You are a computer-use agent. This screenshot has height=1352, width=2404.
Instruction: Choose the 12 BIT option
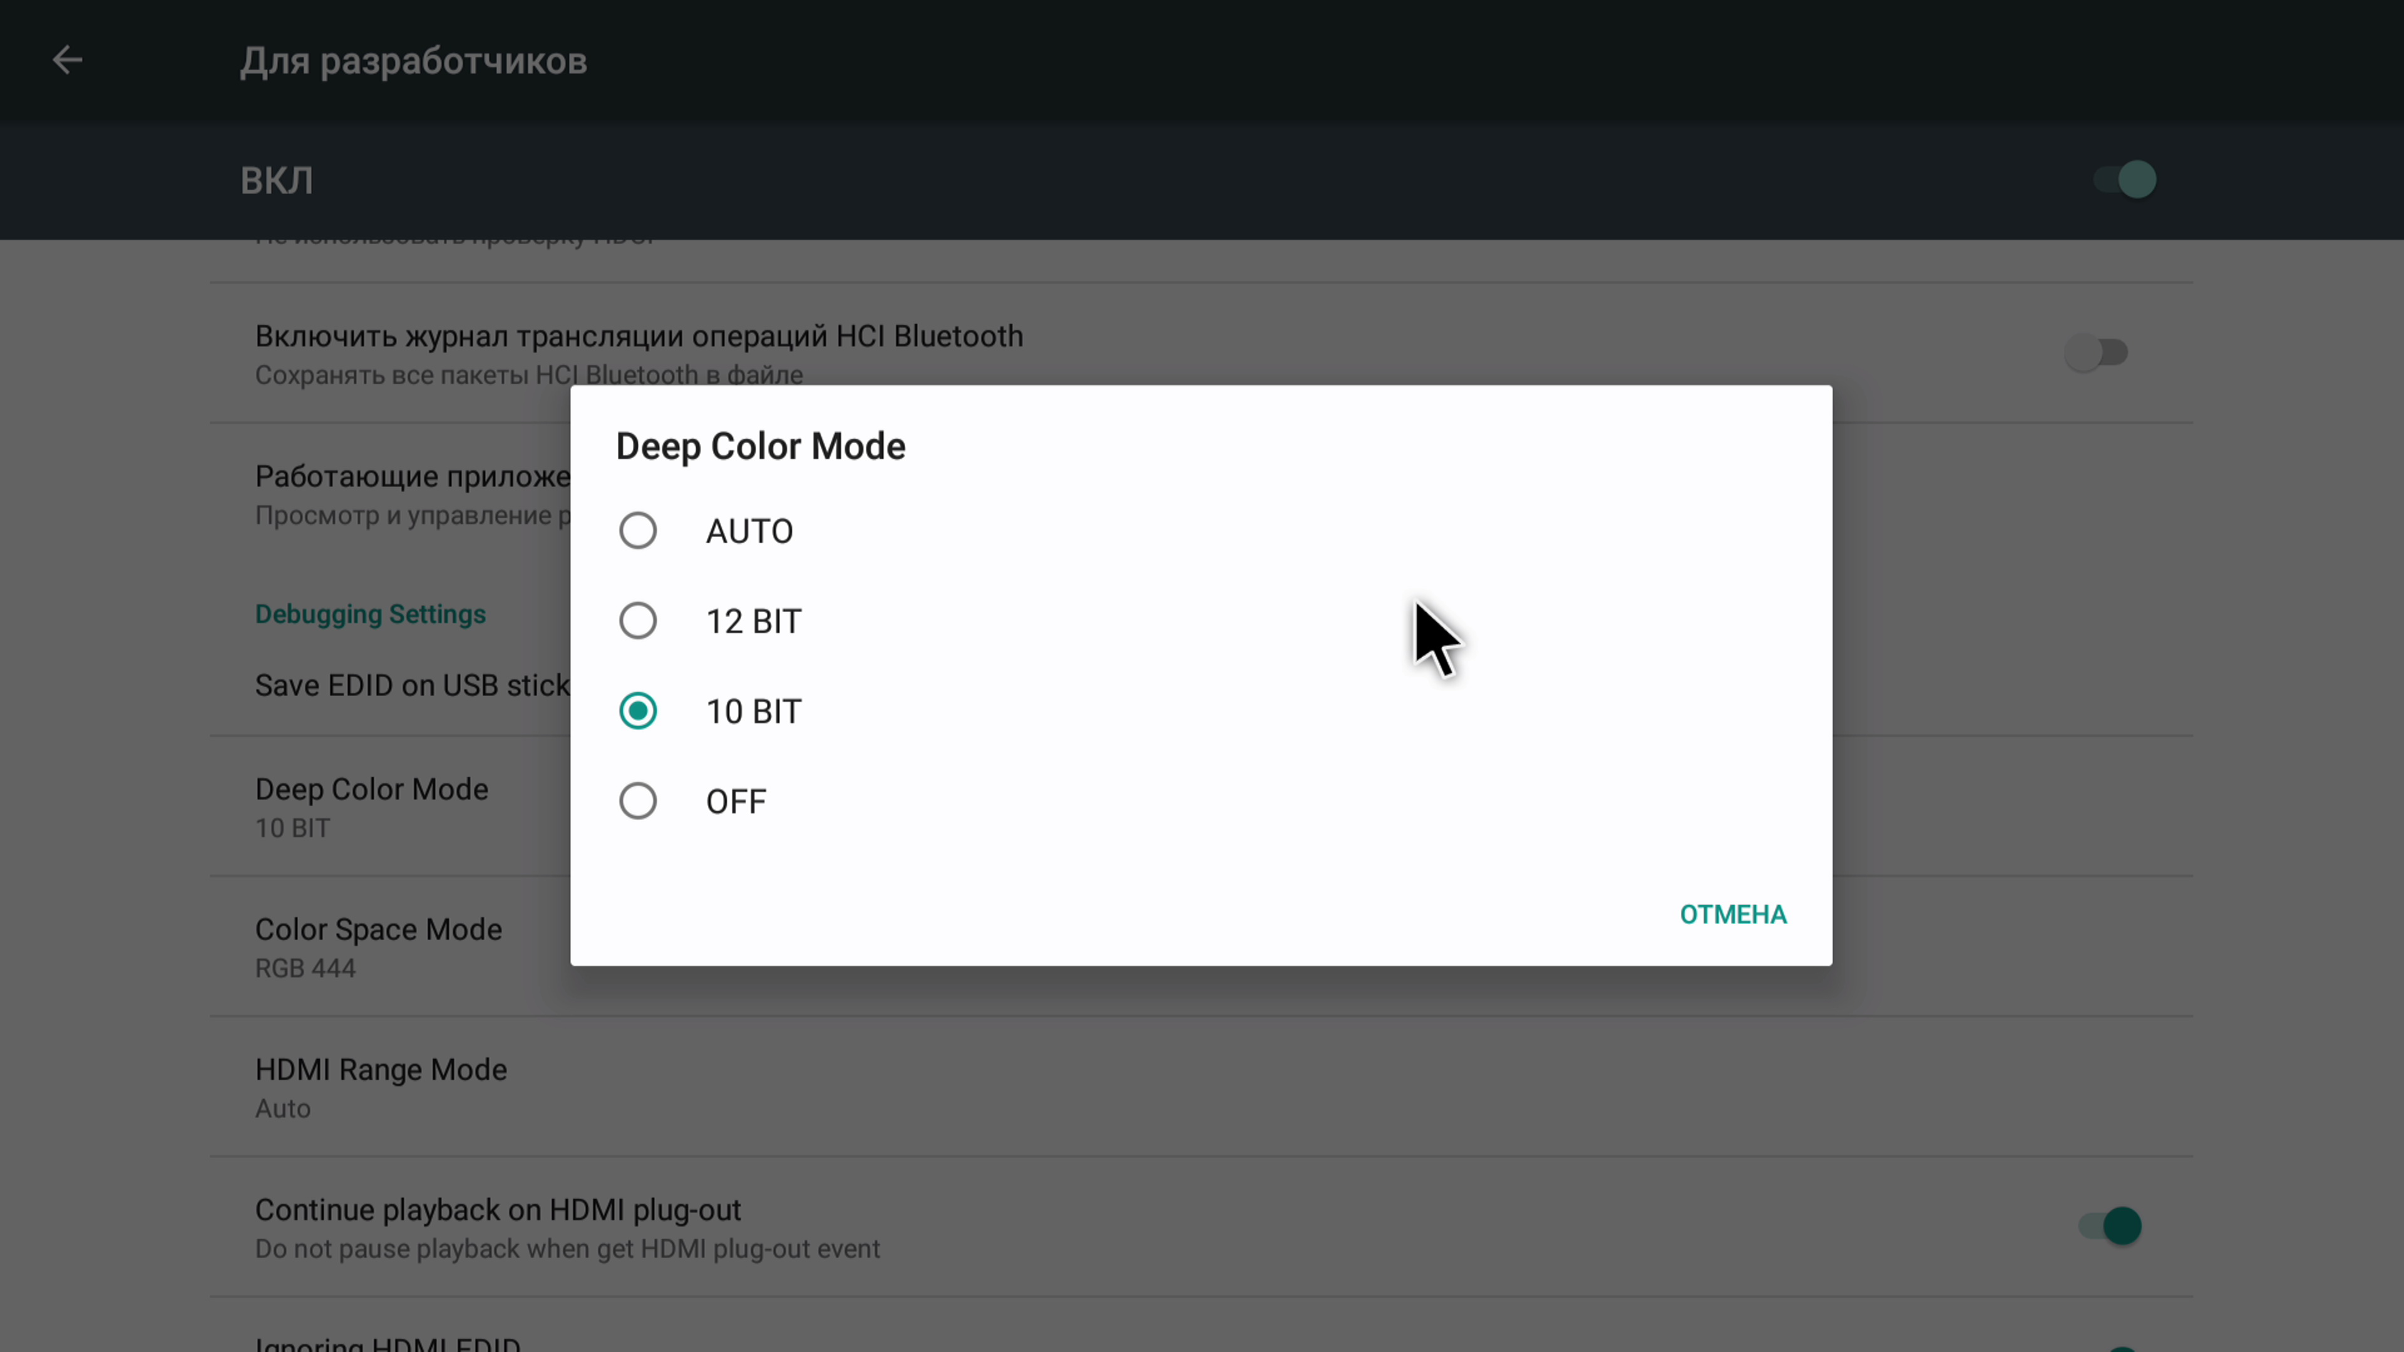[637, 622]
